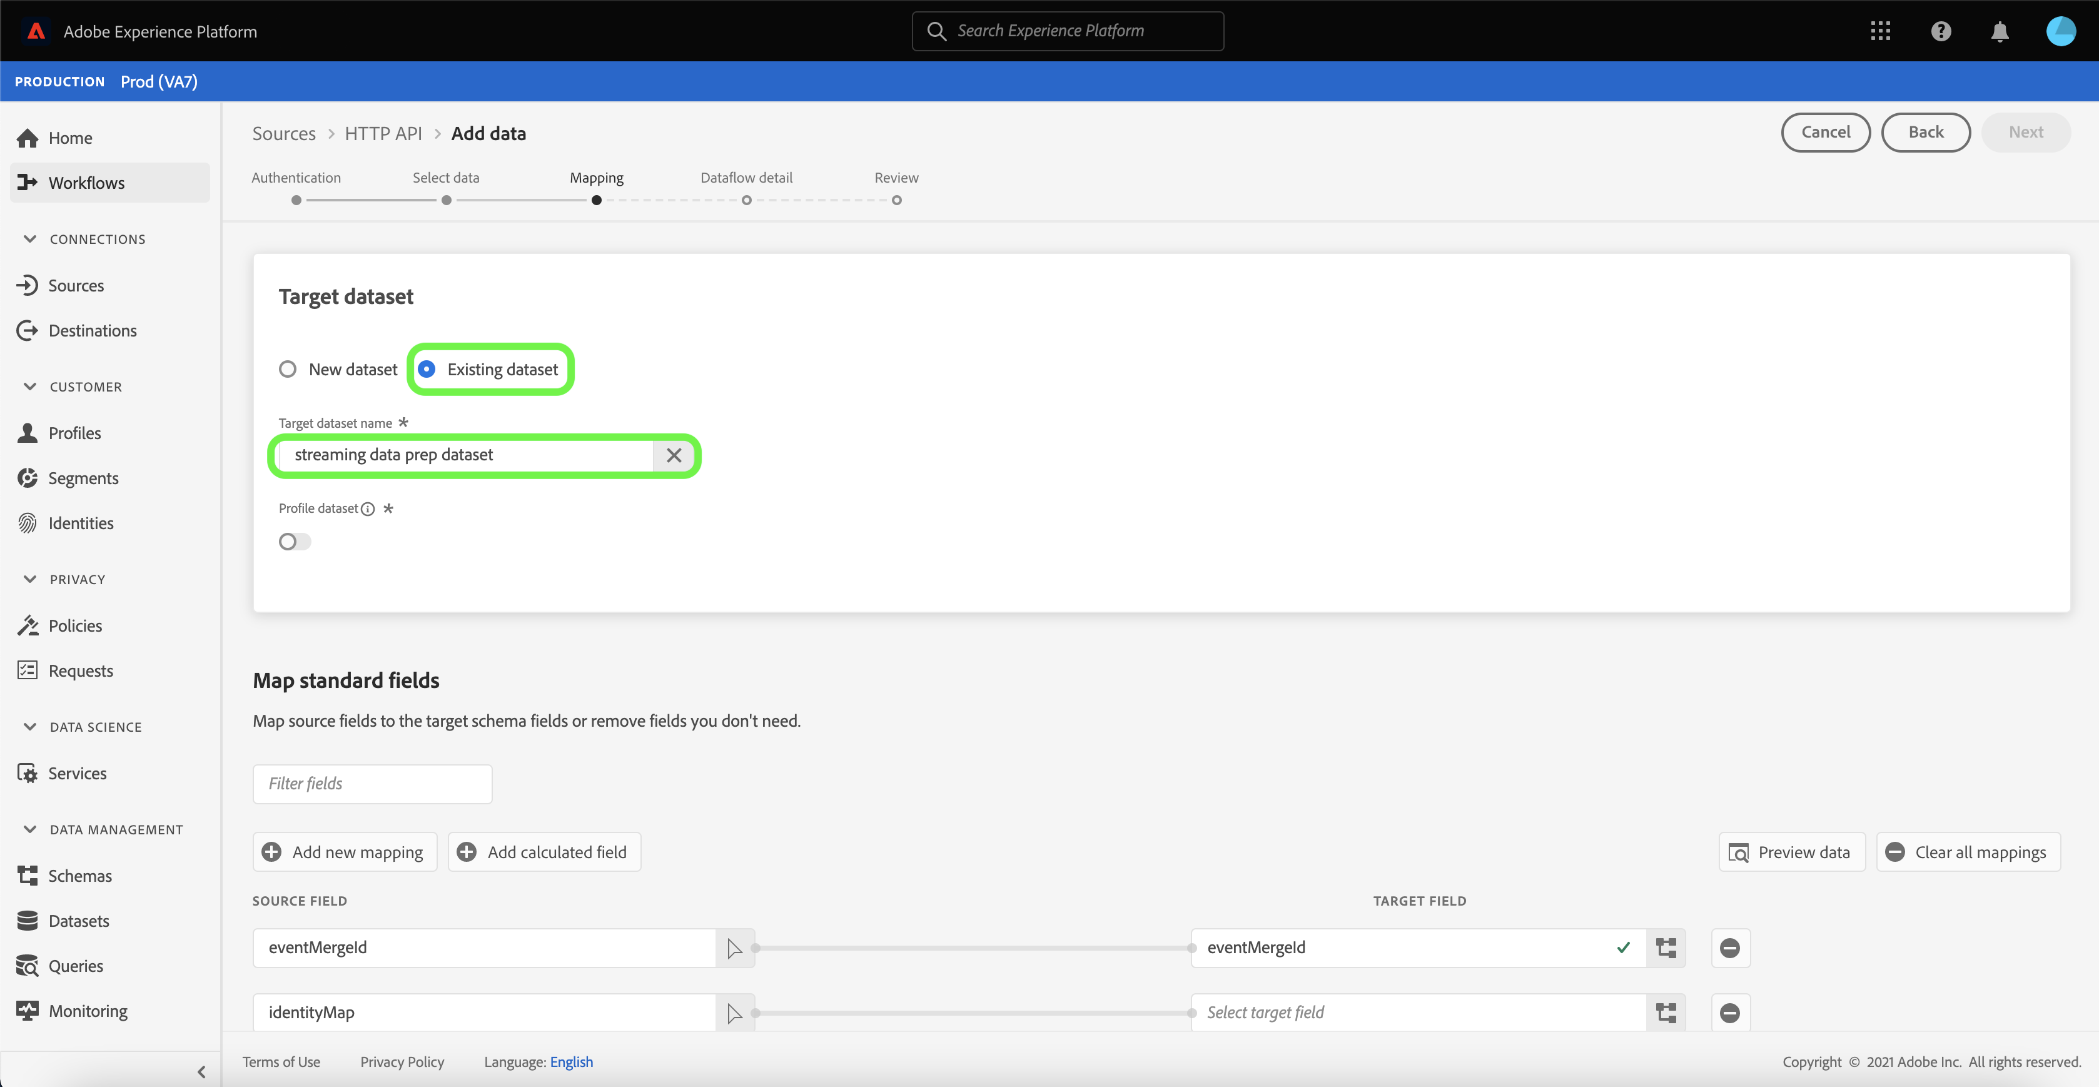Viewport: 2099px width, 1087px height.
Task: Click the user profile avatar
Action: [x=2060, y=31]
